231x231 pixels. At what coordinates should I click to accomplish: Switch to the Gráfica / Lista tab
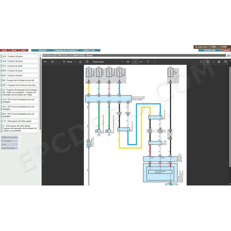point(89,50)
